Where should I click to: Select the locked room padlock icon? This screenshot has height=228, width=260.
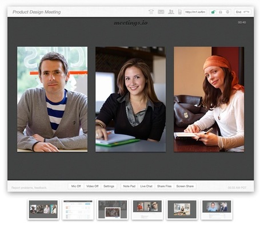[x=221, y=12]
